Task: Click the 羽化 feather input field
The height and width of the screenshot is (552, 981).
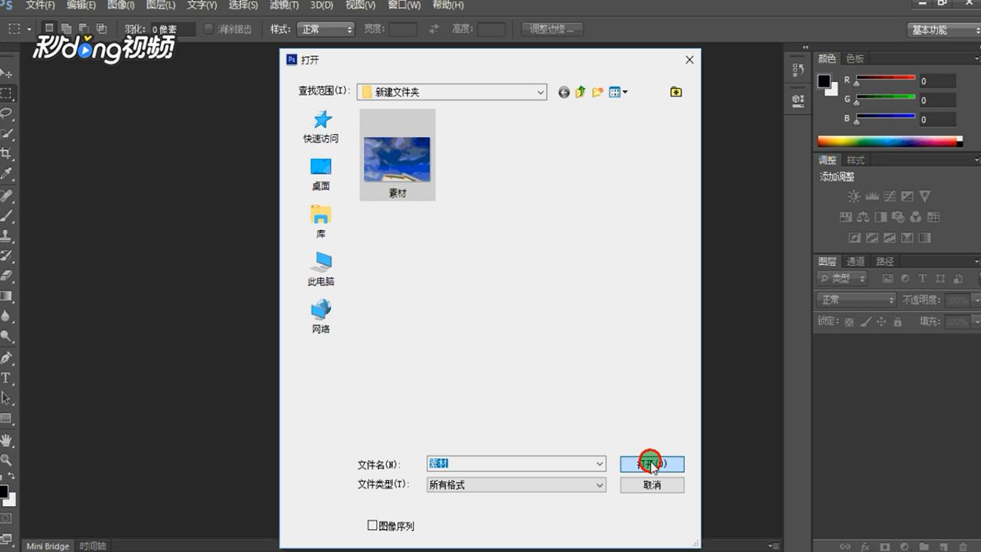Action: pyautogui.click(x=172, y=29)
